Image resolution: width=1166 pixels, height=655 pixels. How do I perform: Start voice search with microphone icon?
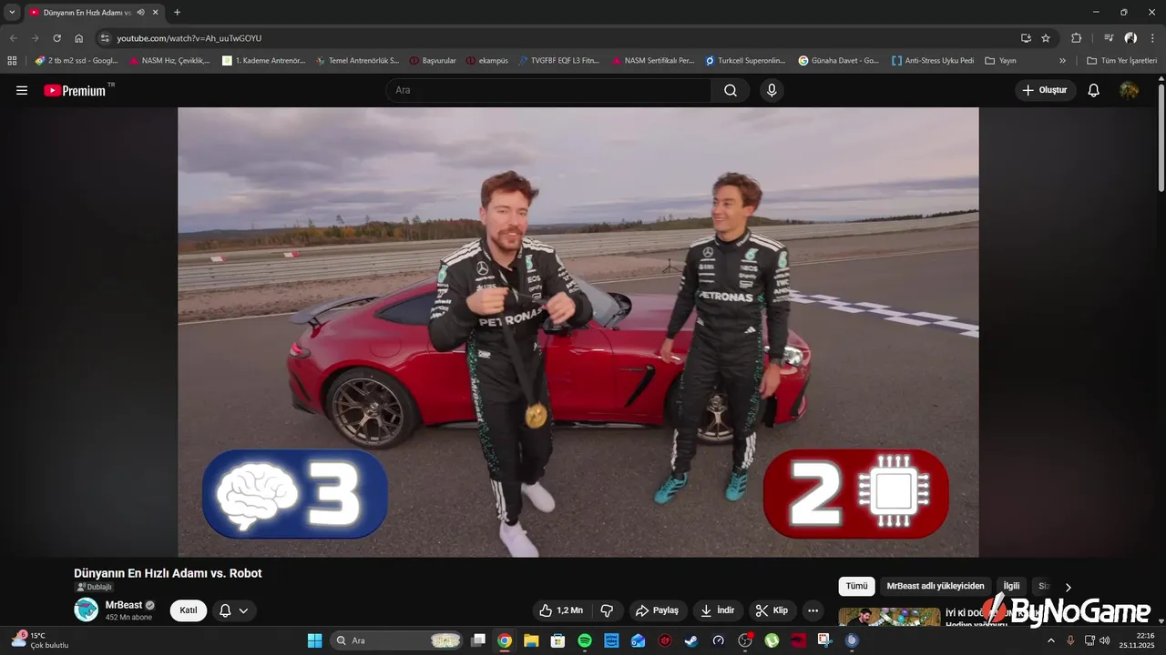point(772,90)
